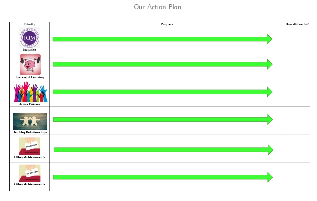
Task: Click the colorful raised hands image
Action: pyautogui.click(x=31, y=92)
